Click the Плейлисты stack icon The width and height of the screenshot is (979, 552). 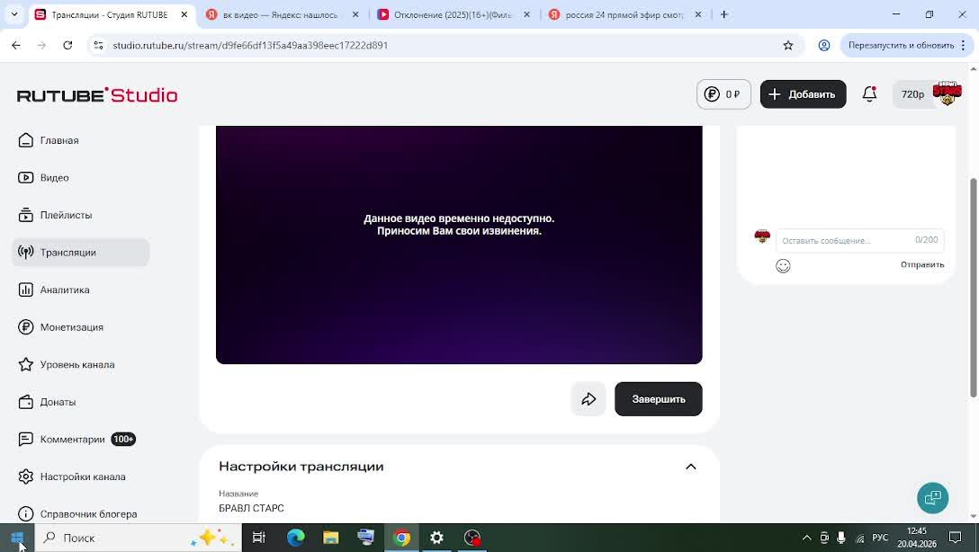[x=25, y=215]
